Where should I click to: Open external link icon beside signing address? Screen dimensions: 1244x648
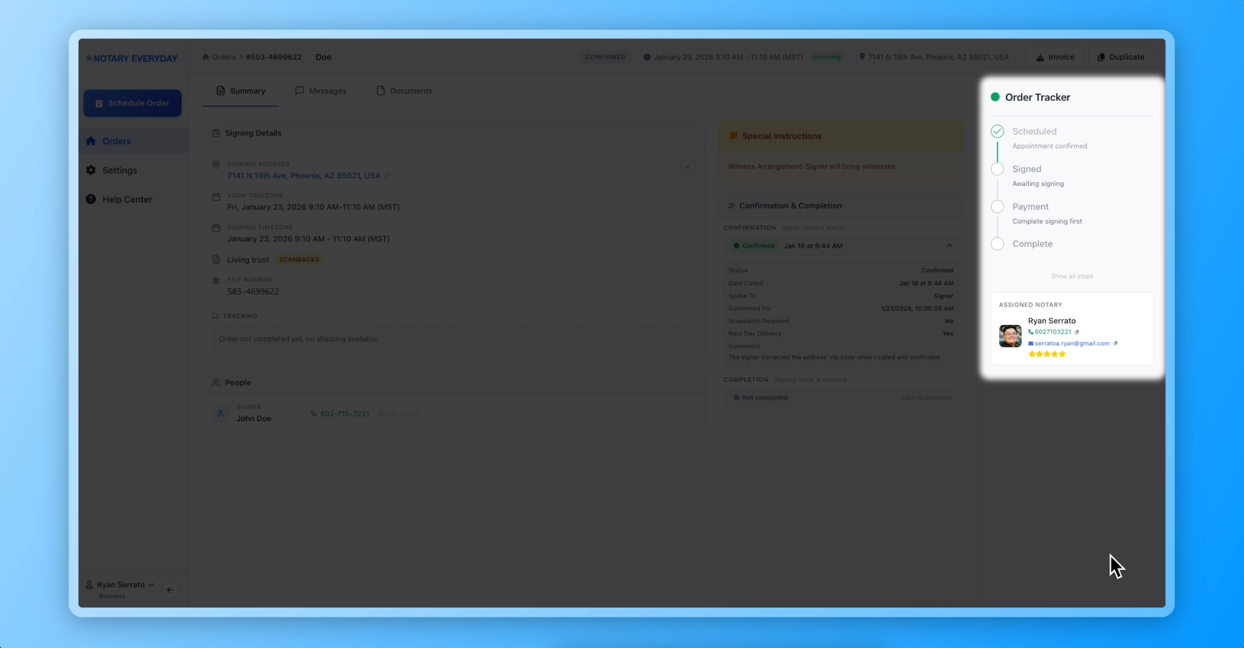point(387,176)
